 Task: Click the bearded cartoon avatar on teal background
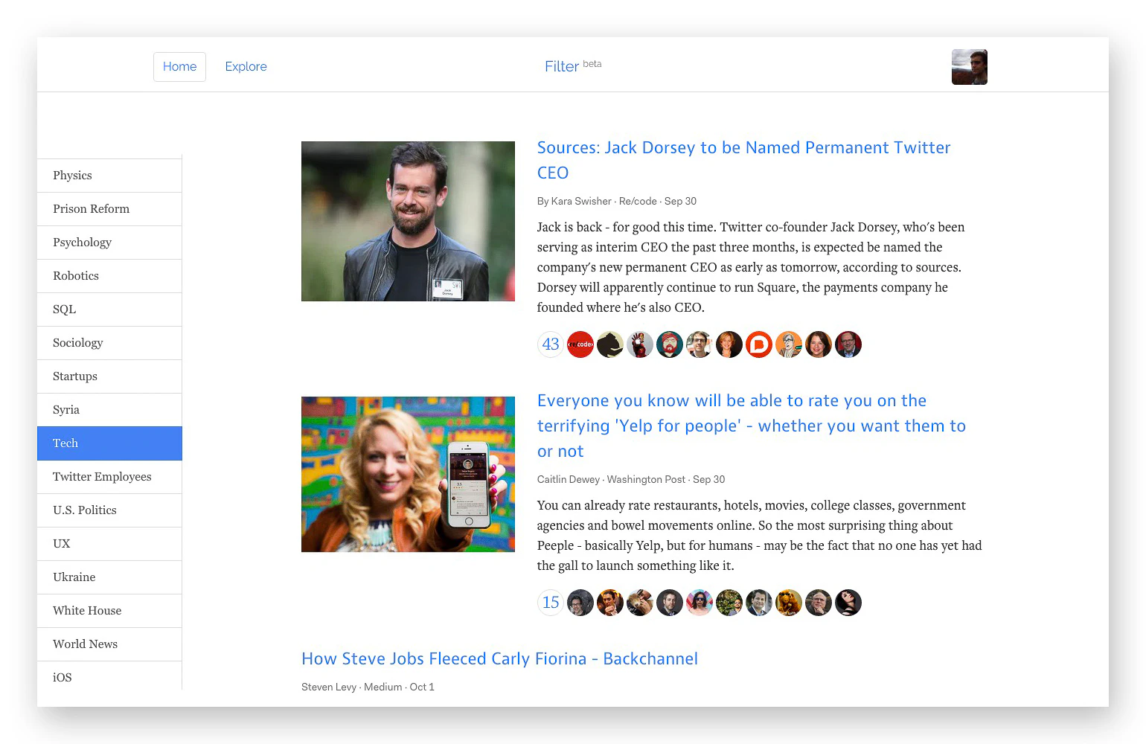pyautogui.click(x=670, y=344)
